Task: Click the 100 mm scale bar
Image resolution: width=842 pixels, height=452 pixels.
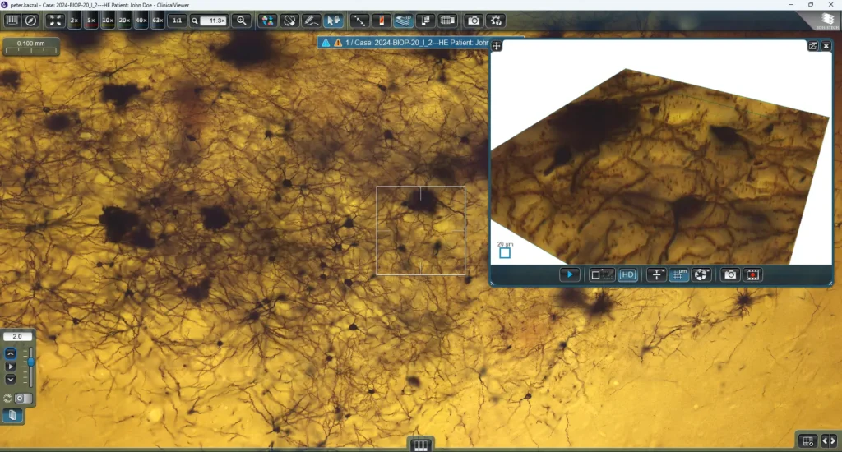Action: tap(31, 47)
